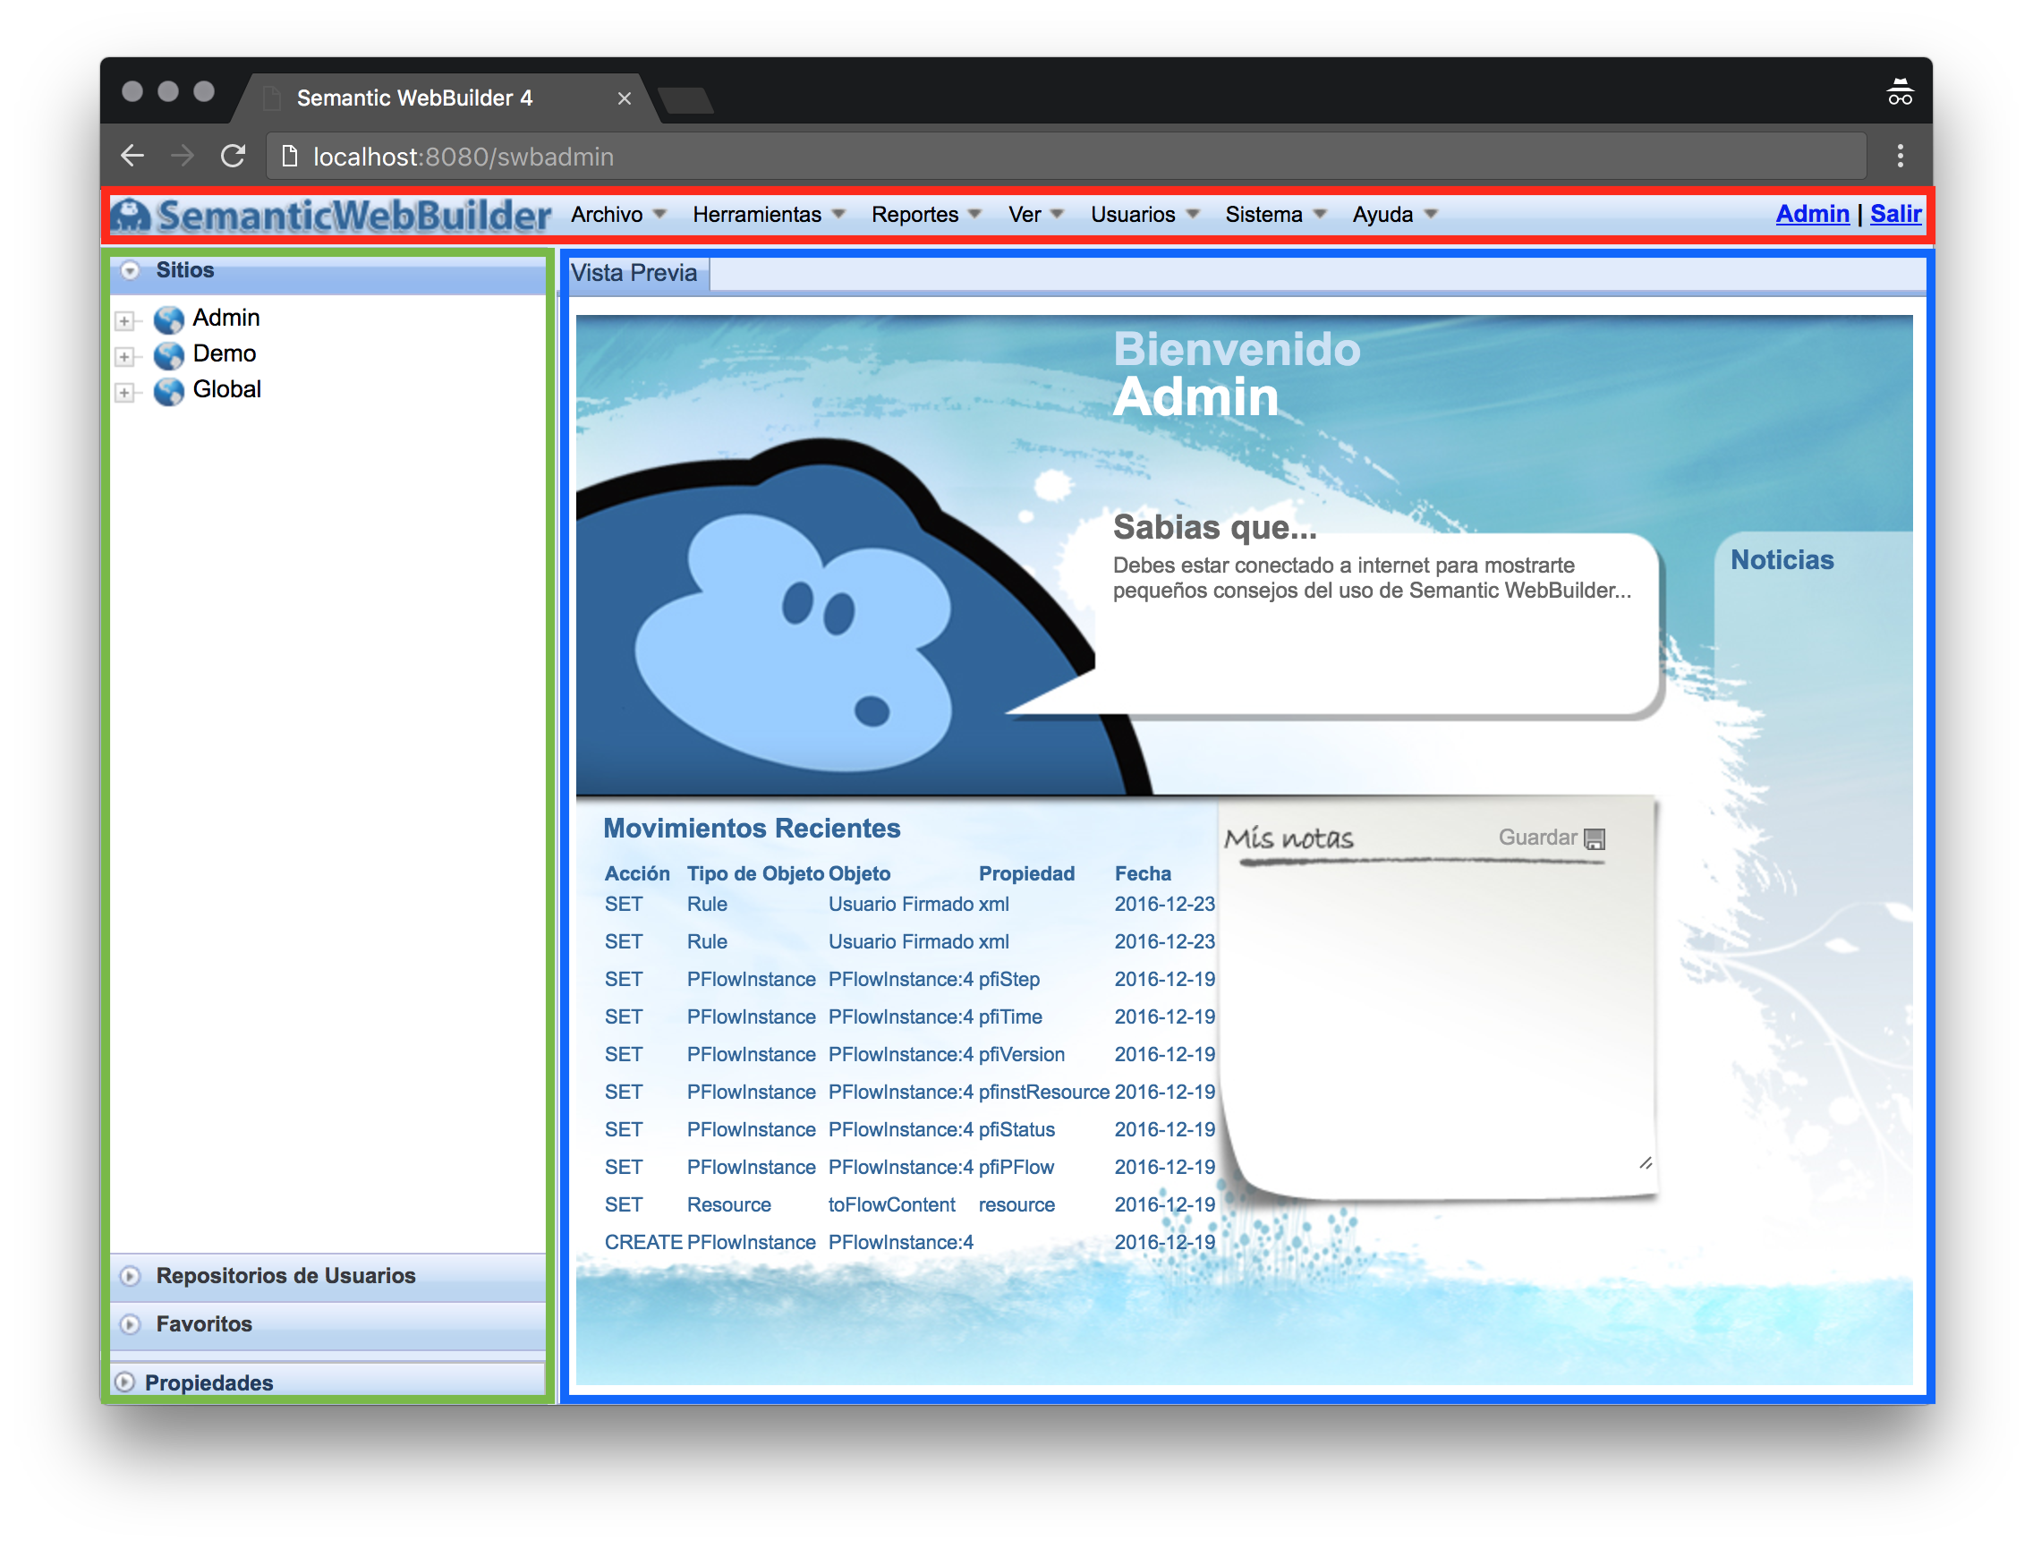Expand the Admin tree node

pyautogui.click(x=124, y=320)
